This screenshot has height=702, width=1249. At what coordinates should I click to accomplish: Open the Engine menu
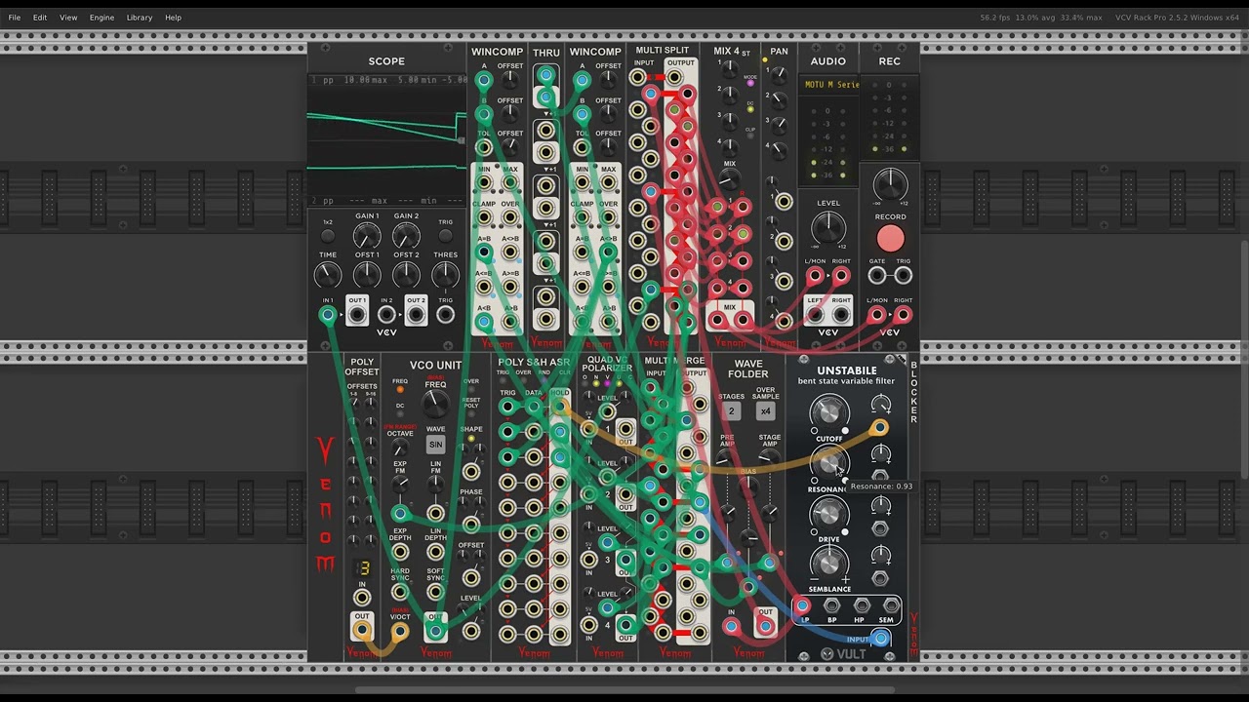click(101, 18)
